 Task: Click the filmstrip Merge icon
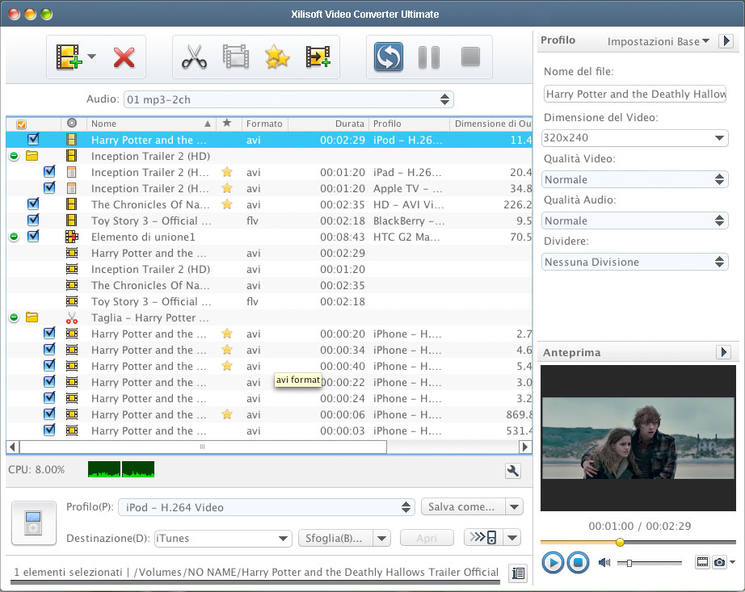pyautogui.click(x=236, y=57)
